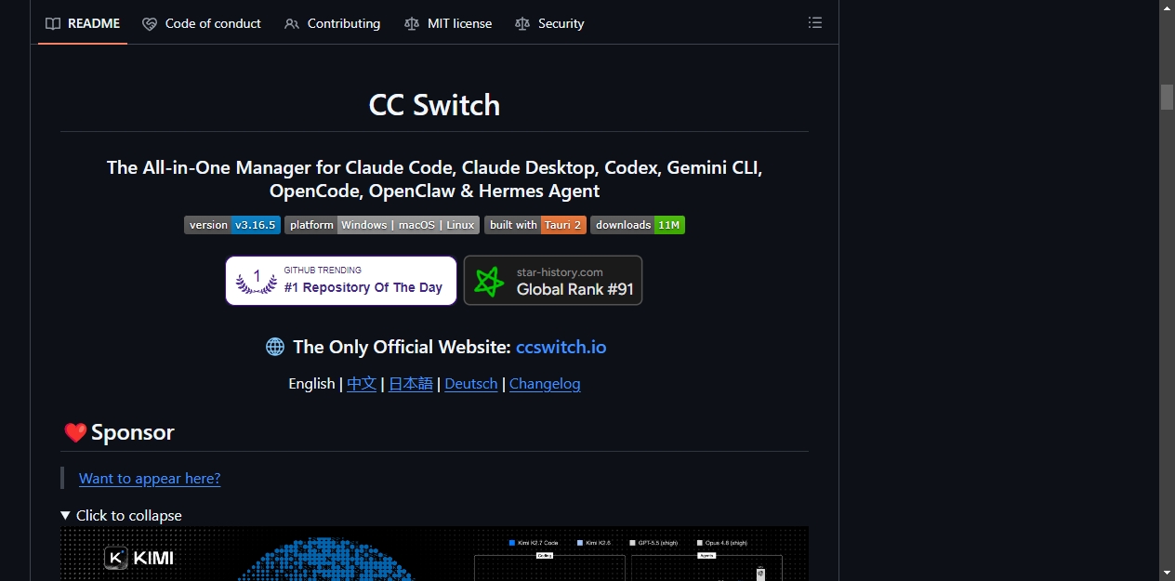Visit the ccswitch.io official website link
Viewport: 1175px width, 581px height.
[561, 347]
